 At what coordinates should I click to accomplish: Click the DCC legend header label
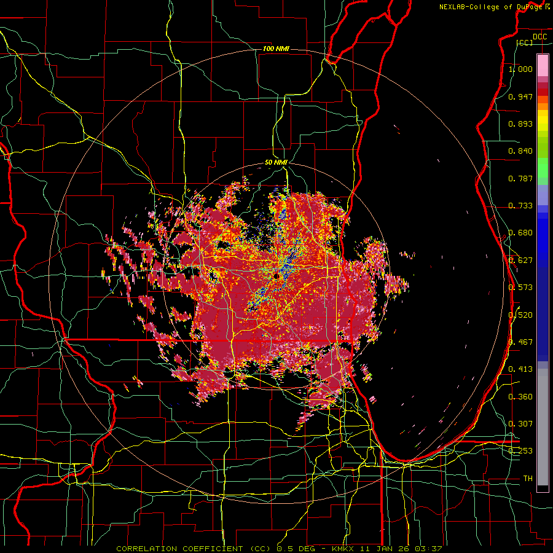pyautogui.click(x=539, y=36)
